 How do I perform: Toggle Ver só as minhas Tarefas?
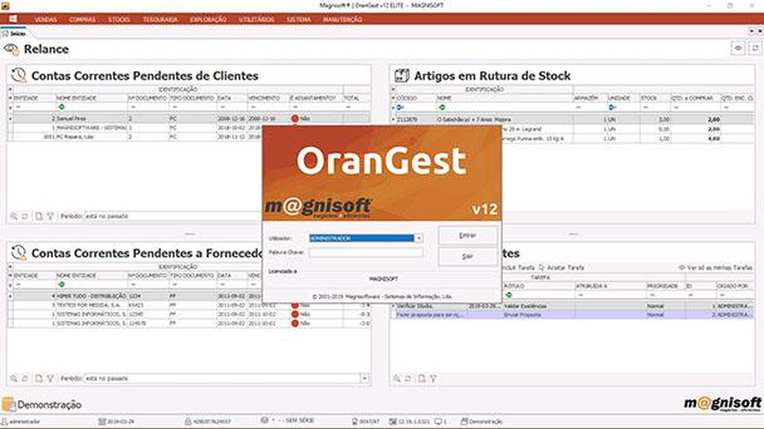[x=715, y=268]
